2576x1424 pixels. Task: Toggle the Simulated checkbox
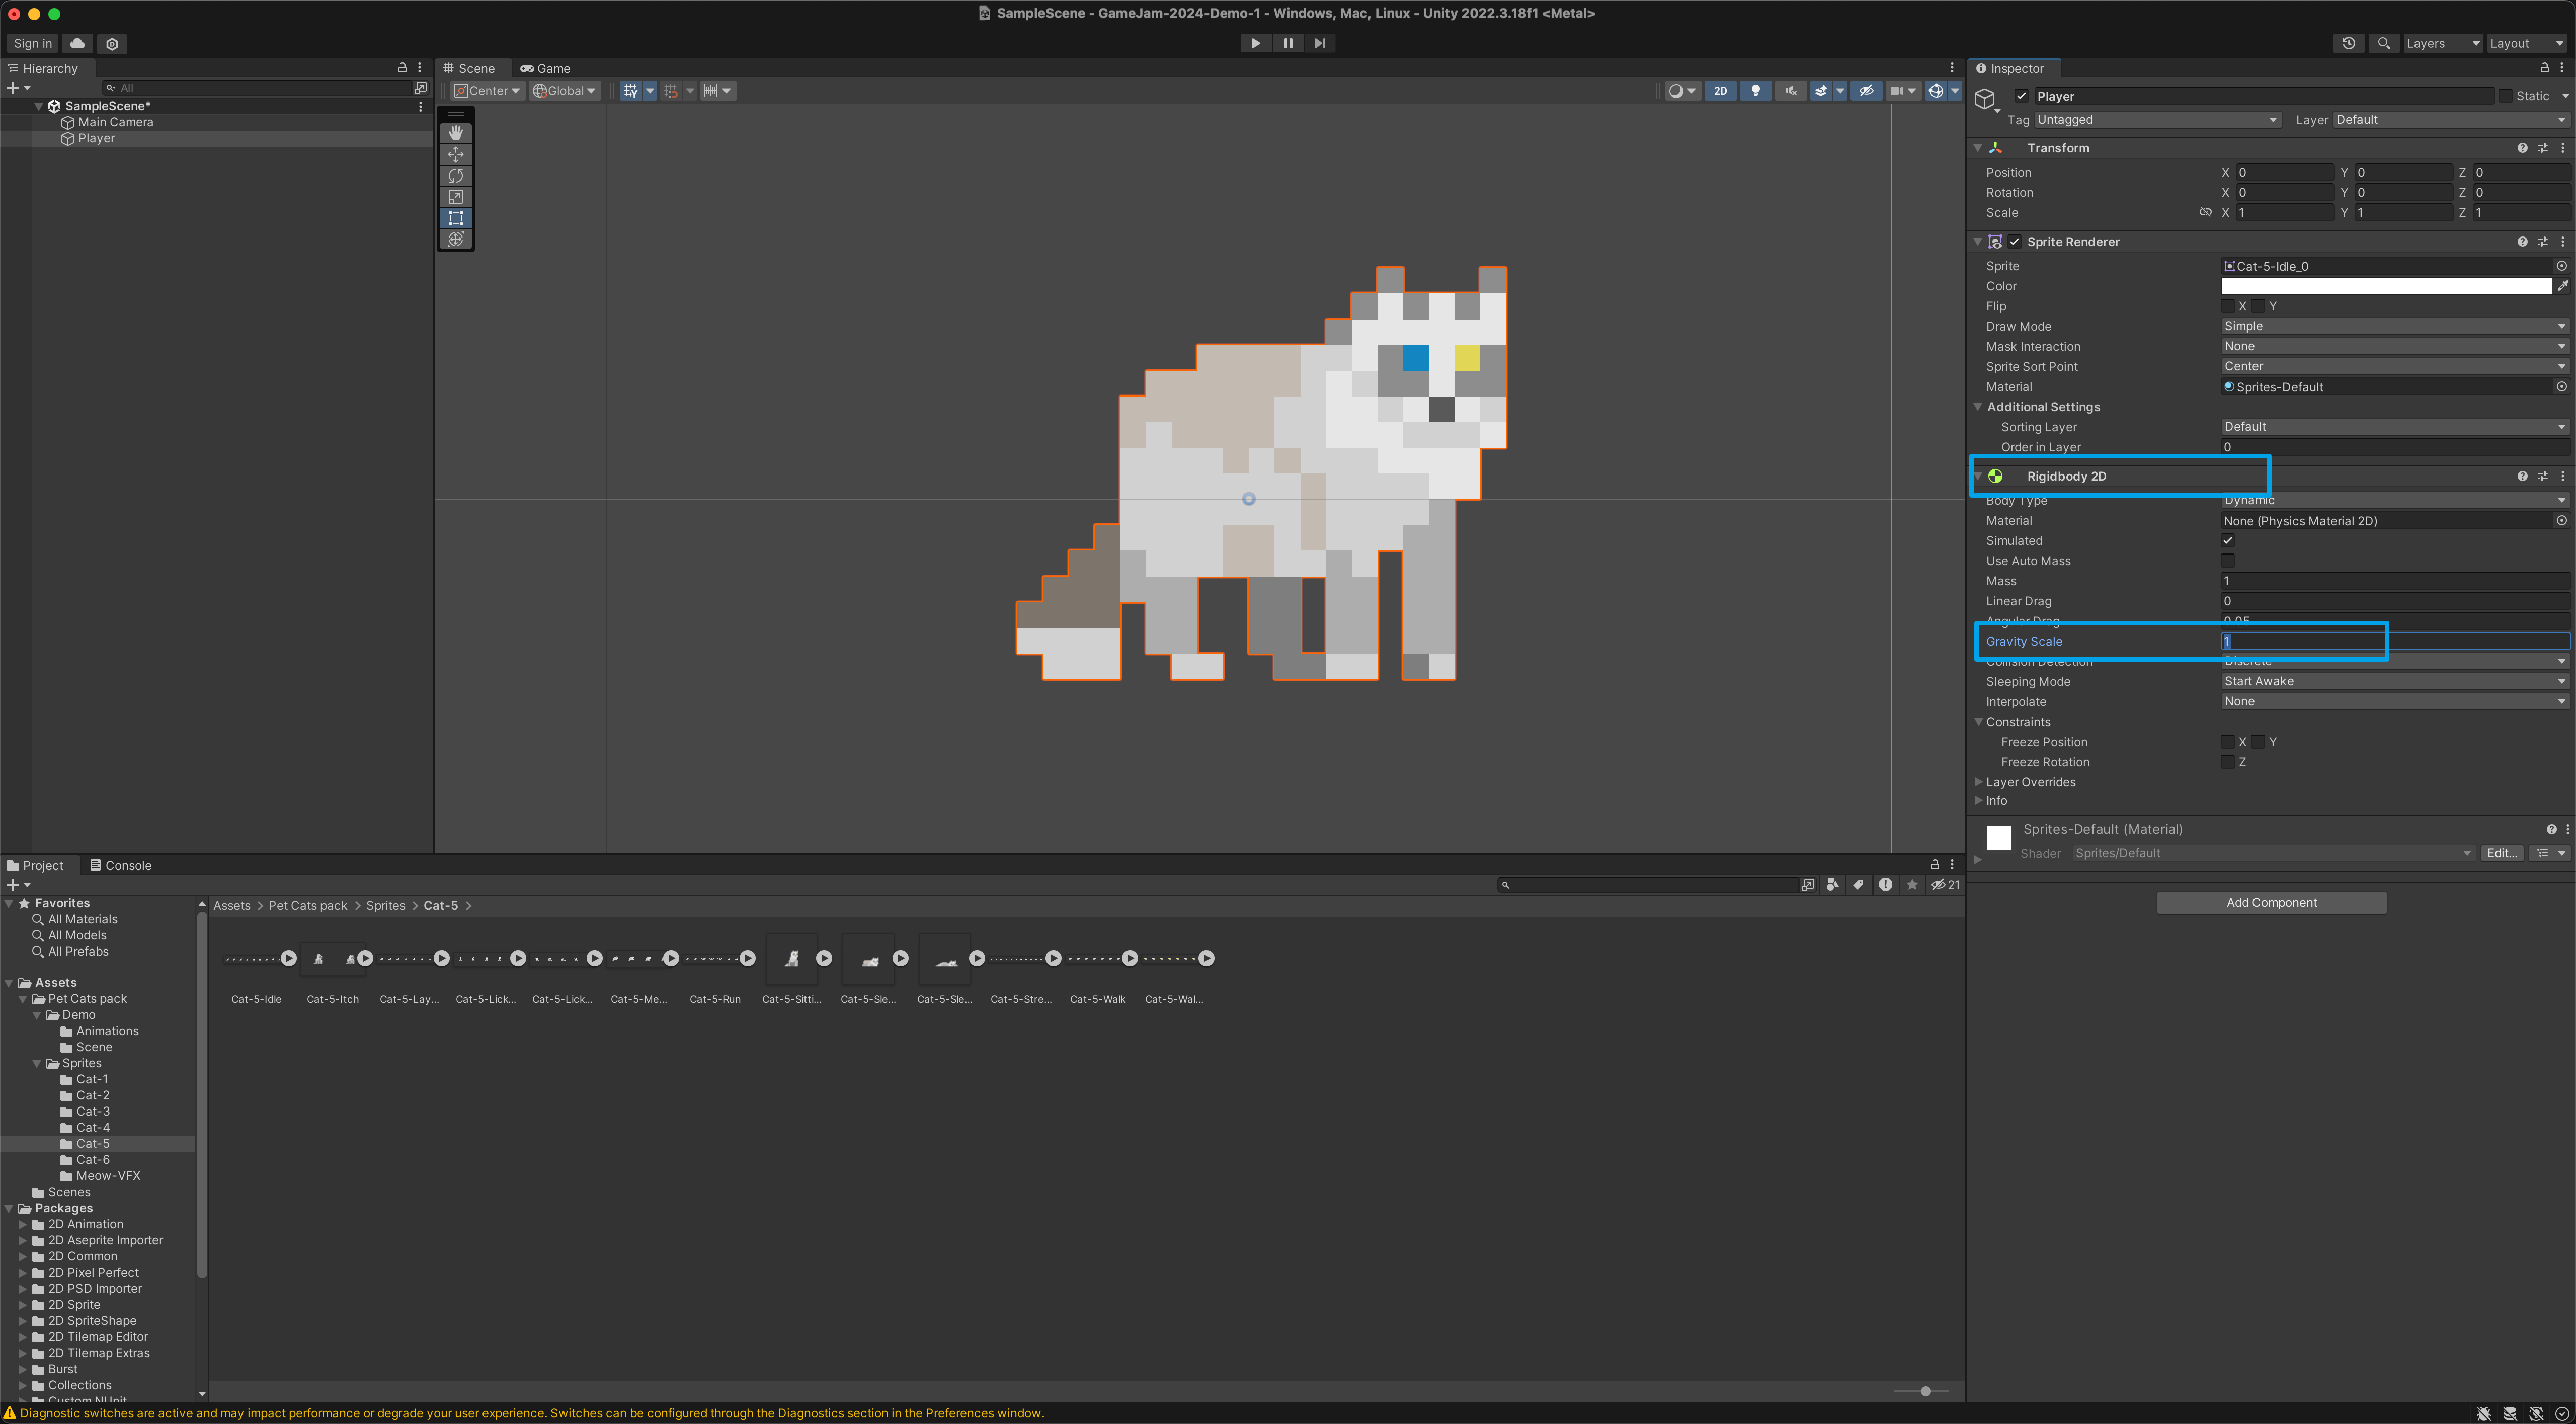(x=2228, y=541)
